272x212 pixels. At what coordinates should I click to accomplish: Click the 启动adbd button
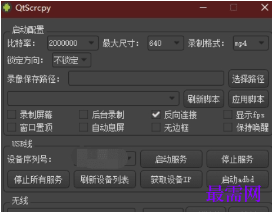238,179
